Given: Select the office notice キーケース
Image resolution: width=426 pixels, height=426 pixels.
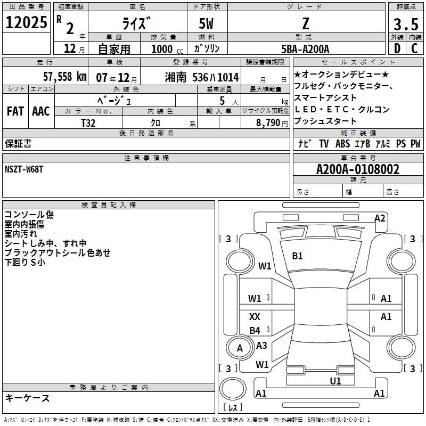Looking at the screenshot, I should point(27,398).
